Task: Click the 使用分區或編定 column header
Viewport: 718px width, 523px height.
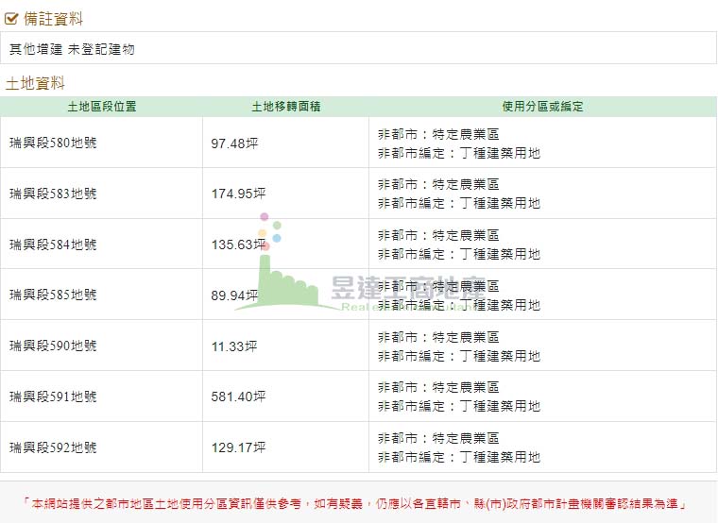Action: coord(542,107)
